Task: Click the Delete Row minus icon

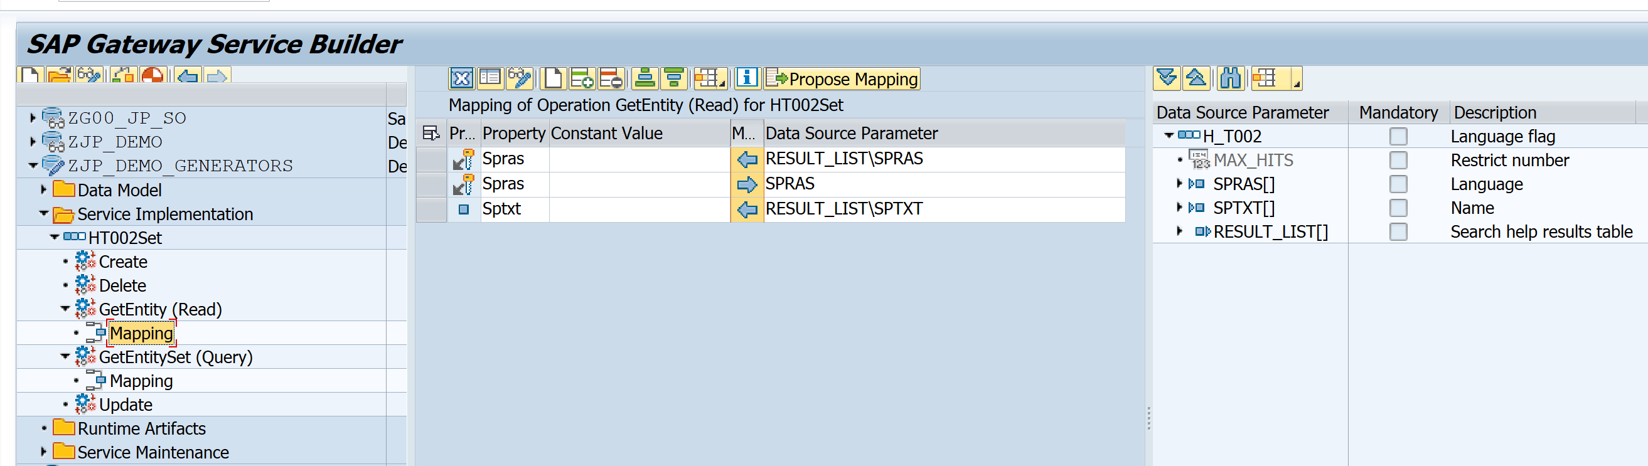Action: (x=611, y=78)
